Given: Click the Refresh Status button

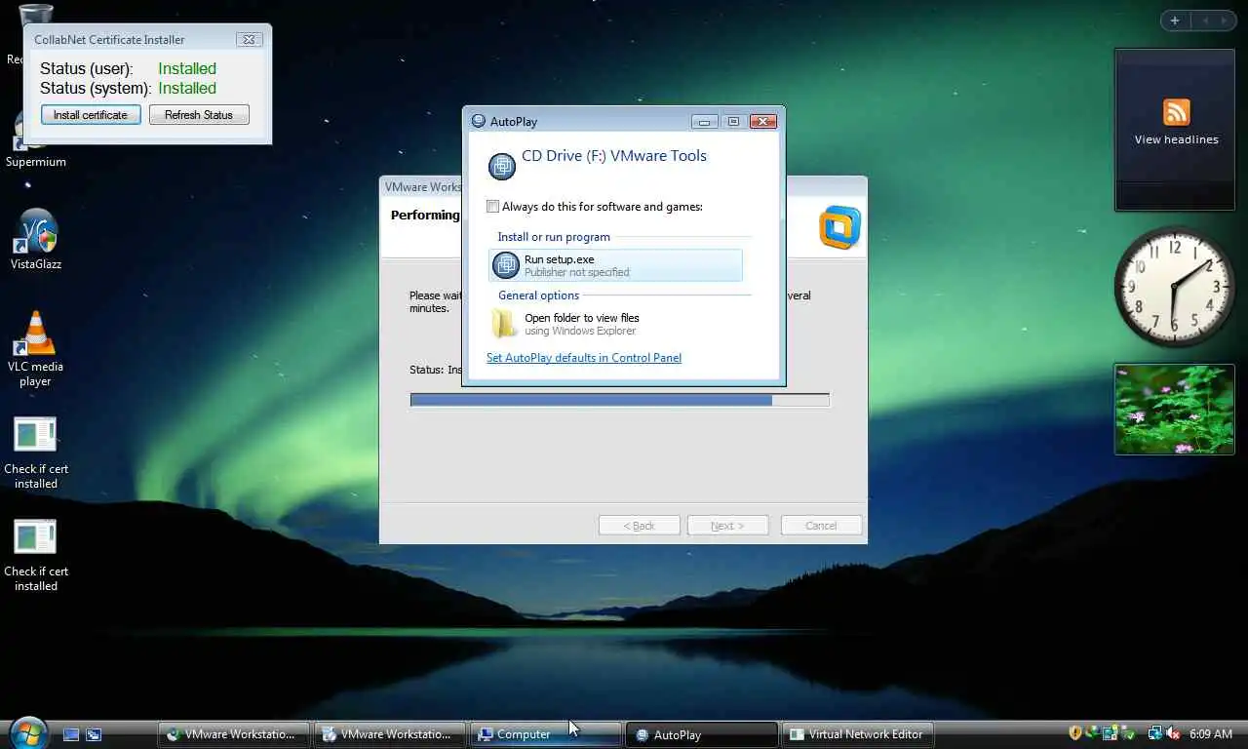Looking at the screenshot, I should pyautogui.click(x=199, y=115).
